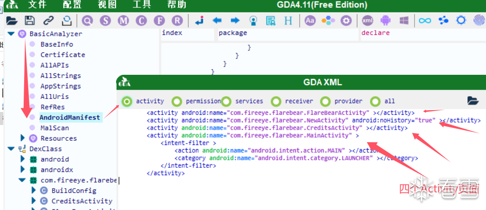The image size is (486, 210).
Task: Select AppStrings in the tree
Action: pyautogui.click(x=61, y=86)
